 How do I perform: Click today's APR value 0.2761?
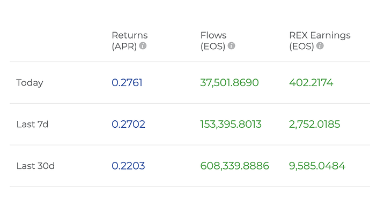127,83
